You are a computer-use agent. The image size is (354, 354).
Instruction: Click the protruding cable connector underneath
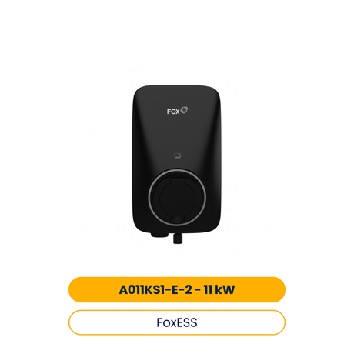(x=178, y=239)
